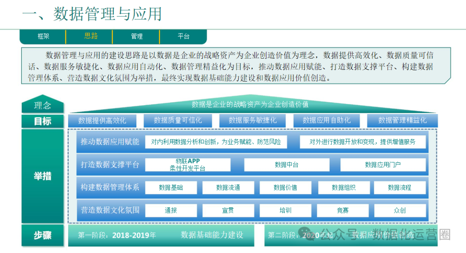Click the 数据组织 box
The height and width of the screenshot is (253, 466).
(x=344, y=187)
